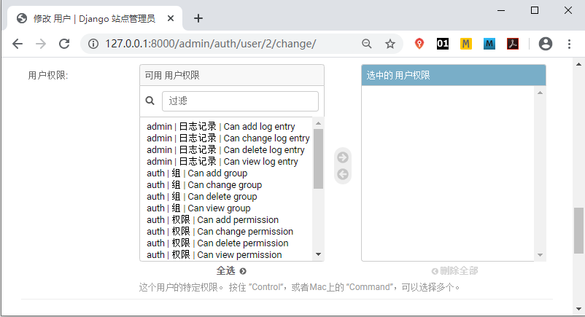This screenshot has width=585, height=317.
Task: Select 'Can view log entry' permission
Action: (x=226, y=162)
